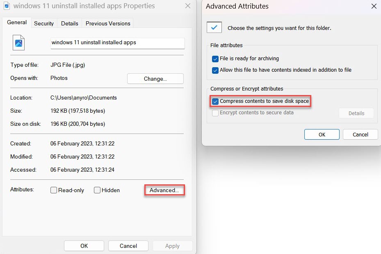381x254 pixels.
Task: Click the Change... button for Opens with
Action: (x=155, y=79)
